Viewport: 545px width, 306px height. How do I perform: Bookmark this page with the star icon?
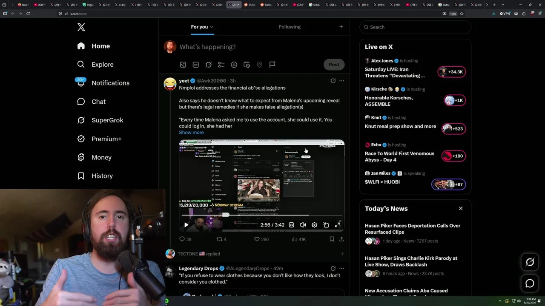(x=462, y=14)
